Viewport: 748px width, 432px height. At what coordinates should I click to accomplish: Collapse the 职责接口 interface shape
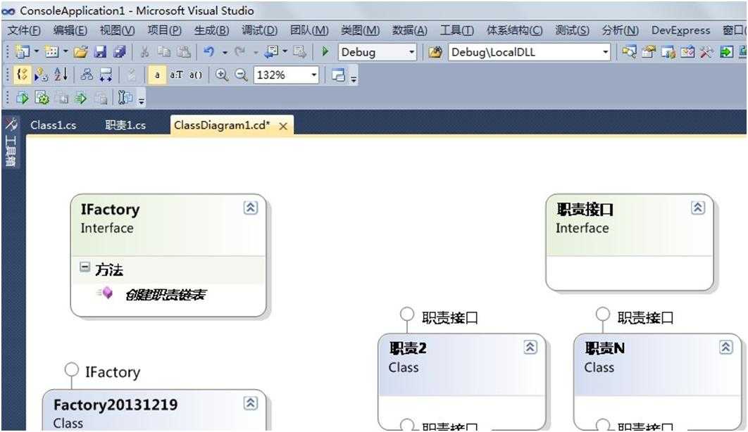point(698,208)
